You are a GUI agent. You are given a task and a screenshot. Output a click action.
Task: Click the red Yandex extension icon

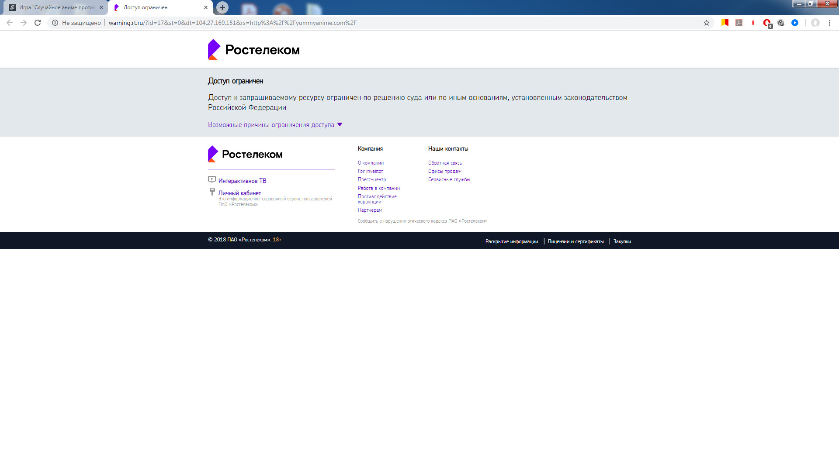click(753, 23)
